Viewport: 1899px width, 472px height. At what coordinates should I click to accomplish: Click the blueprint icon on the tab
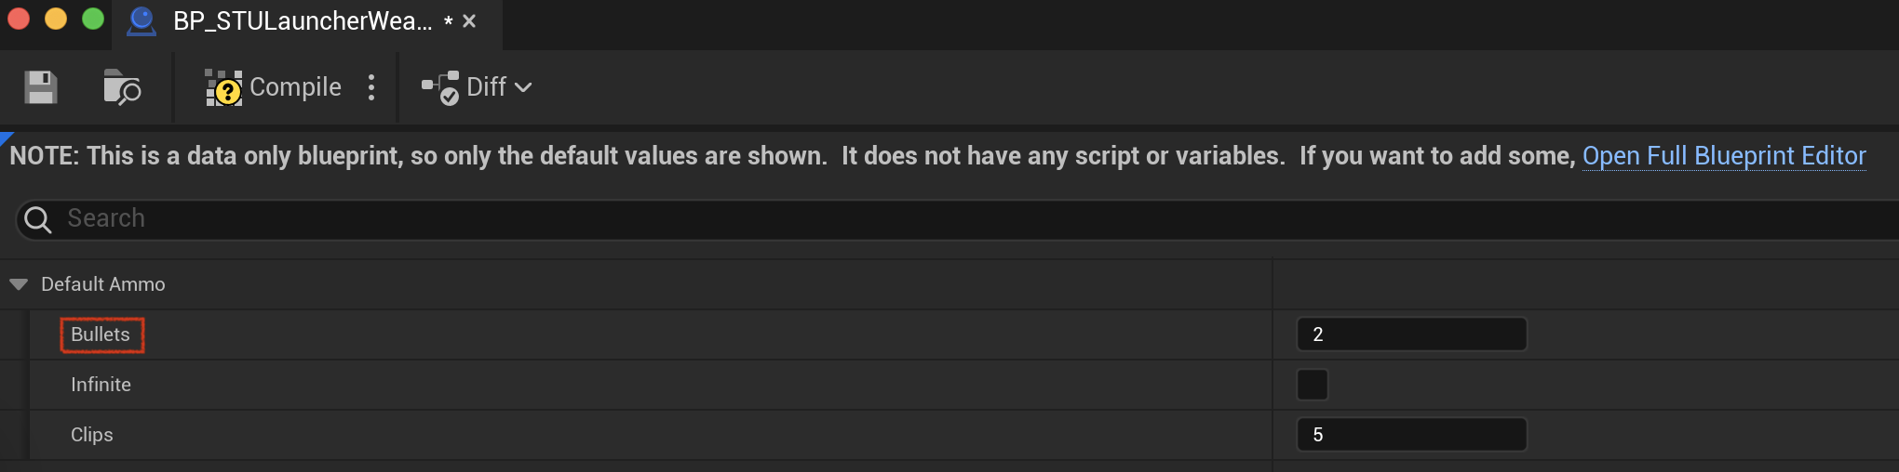tap(141, 20)
